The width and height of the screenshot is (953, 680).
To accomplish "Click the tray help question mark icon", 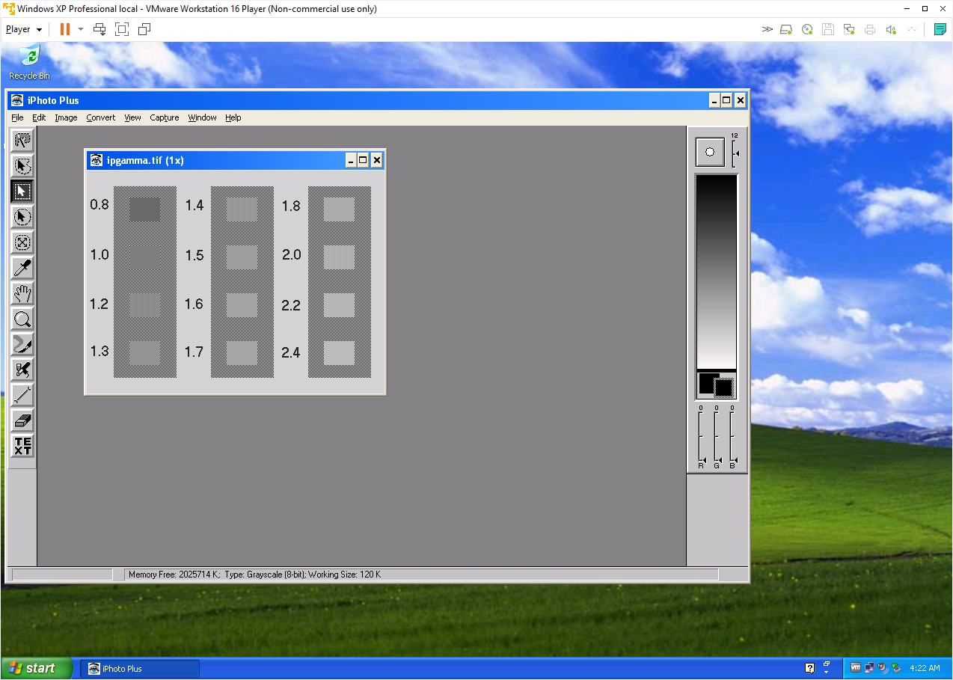I will click(810, 668).
